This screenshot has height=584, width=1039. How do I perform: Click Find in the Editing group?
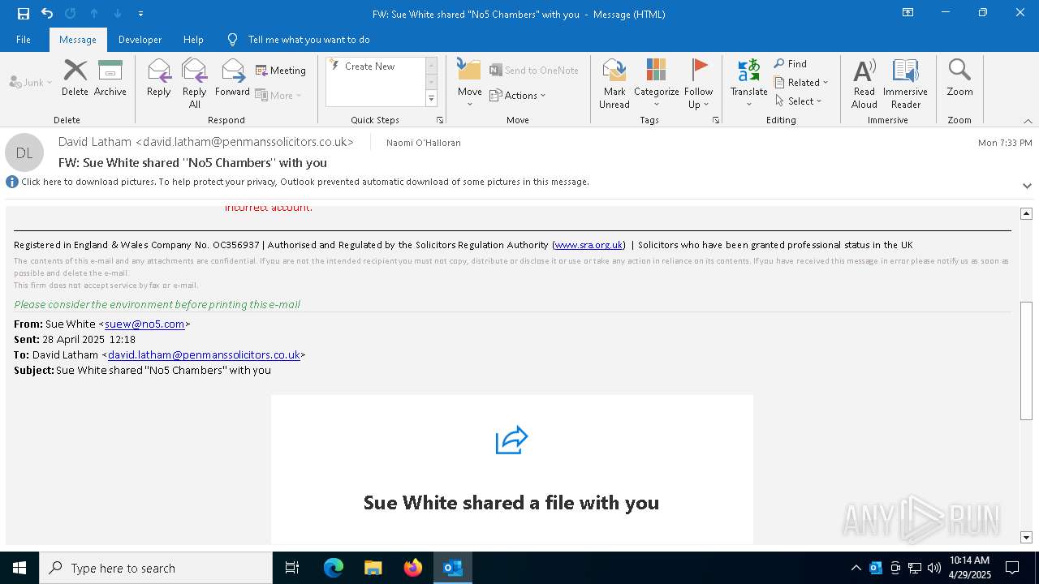(791, 63)
